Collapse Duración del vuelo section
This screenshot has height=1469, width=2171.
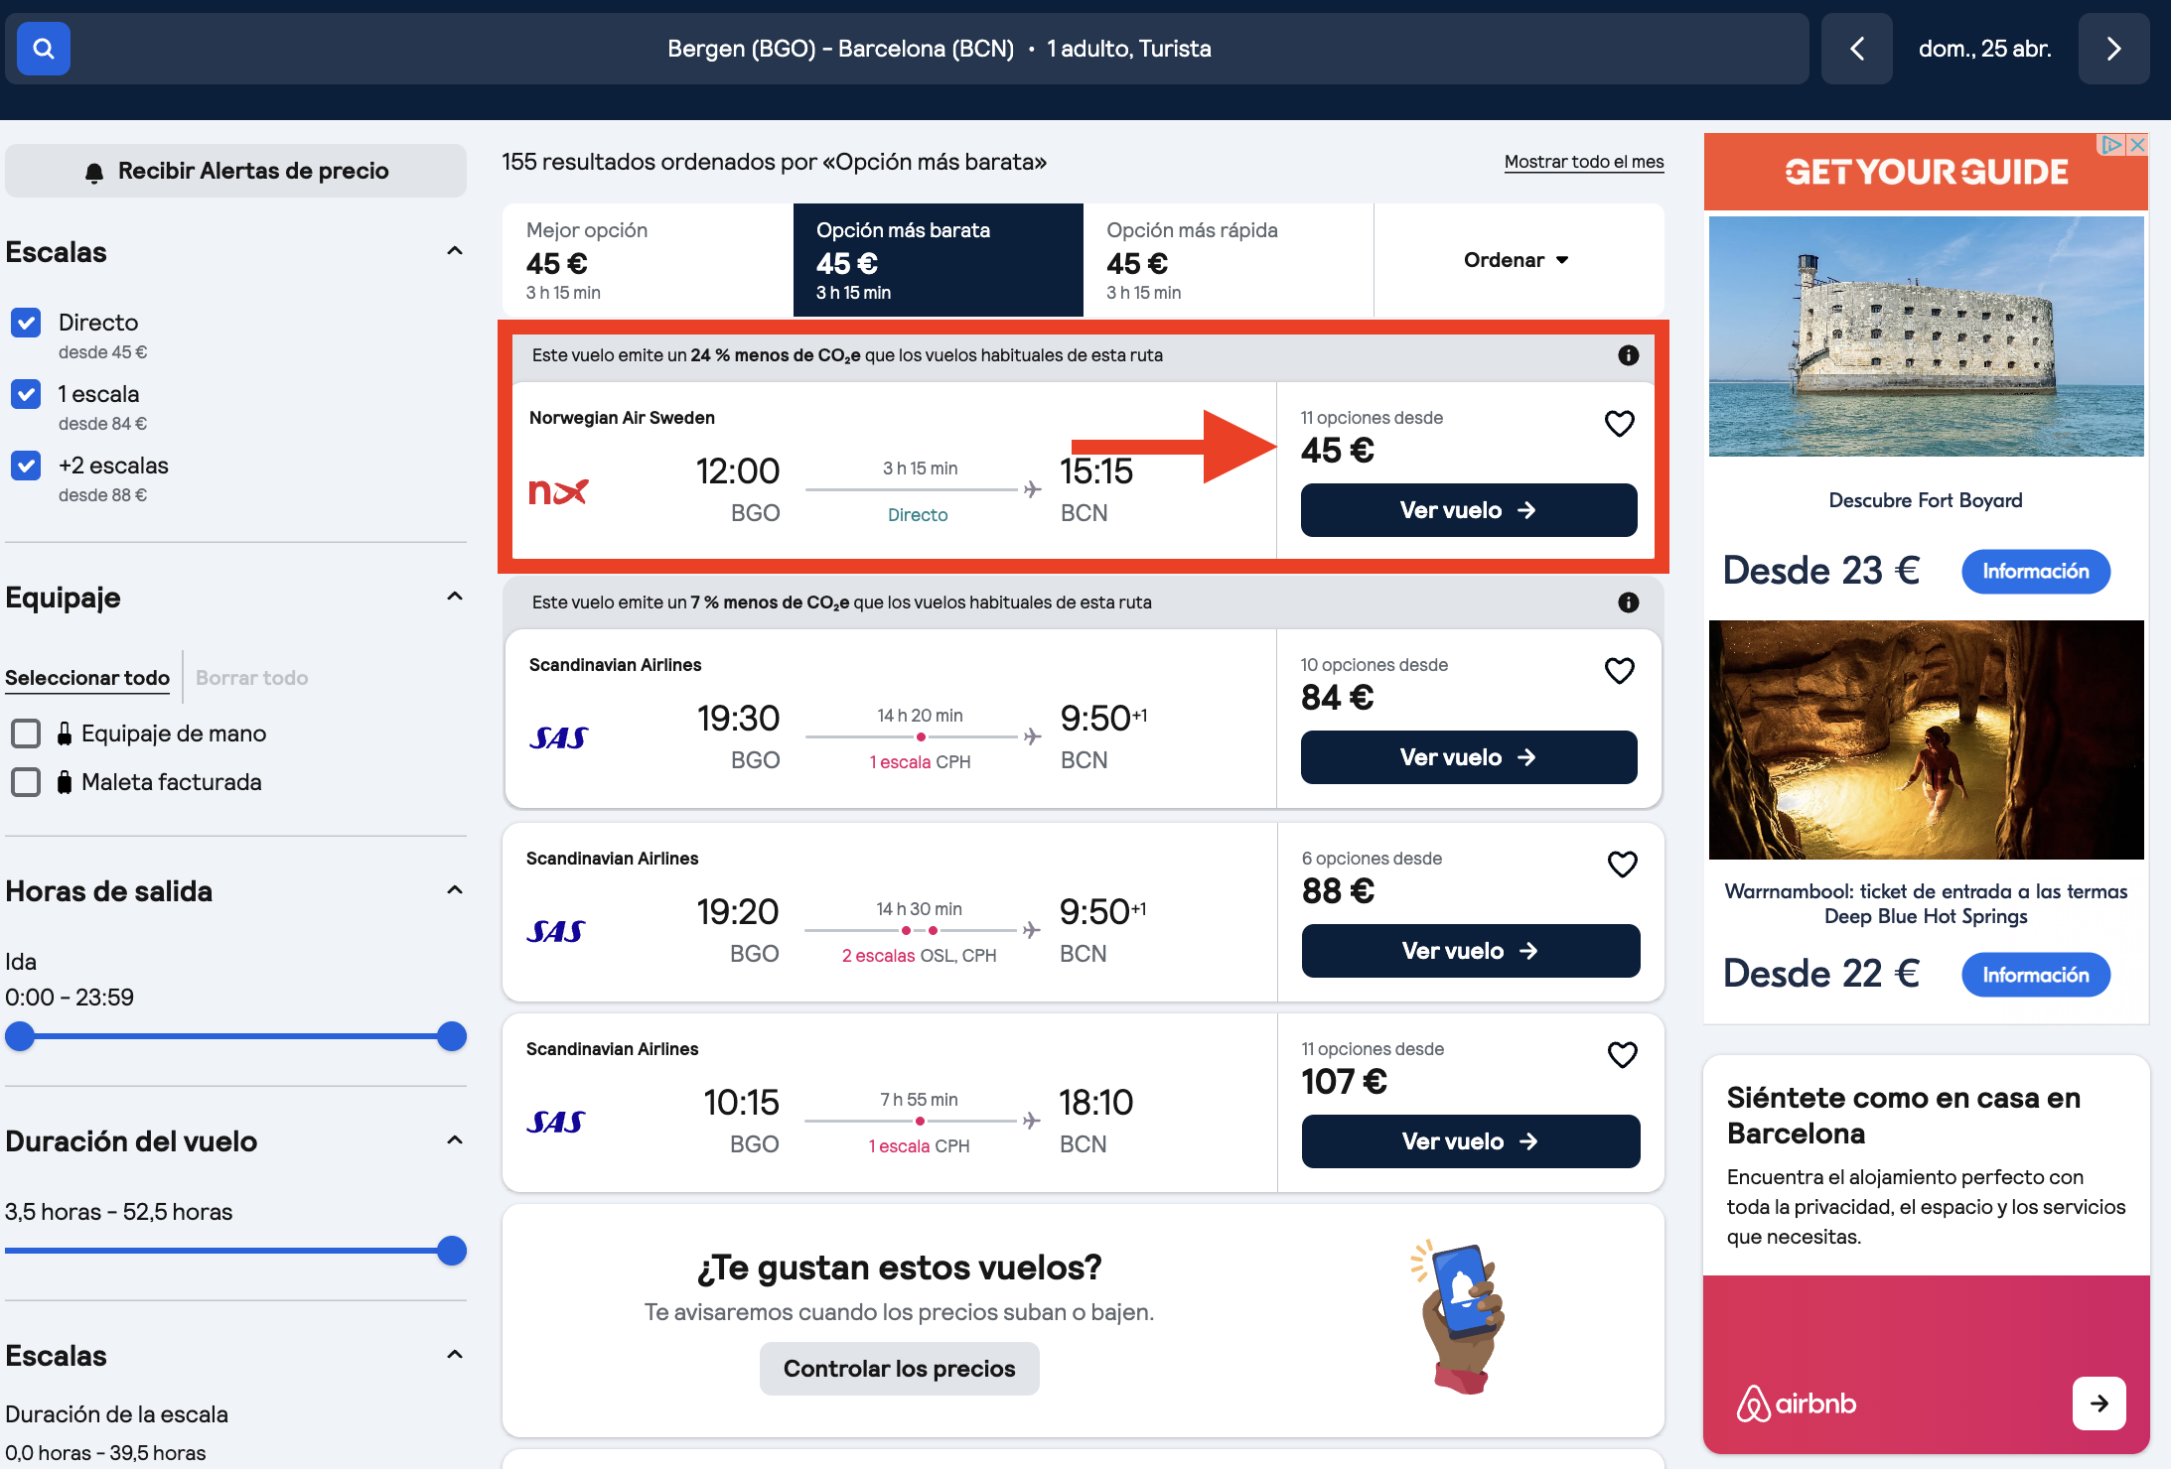click(x=455, y=1140)
